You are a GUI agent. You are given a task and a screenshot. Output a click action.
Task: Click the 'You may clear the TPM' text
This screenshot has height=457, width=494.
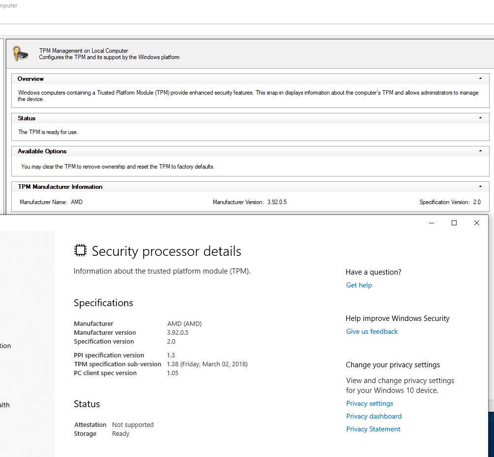tap(118, 167)
